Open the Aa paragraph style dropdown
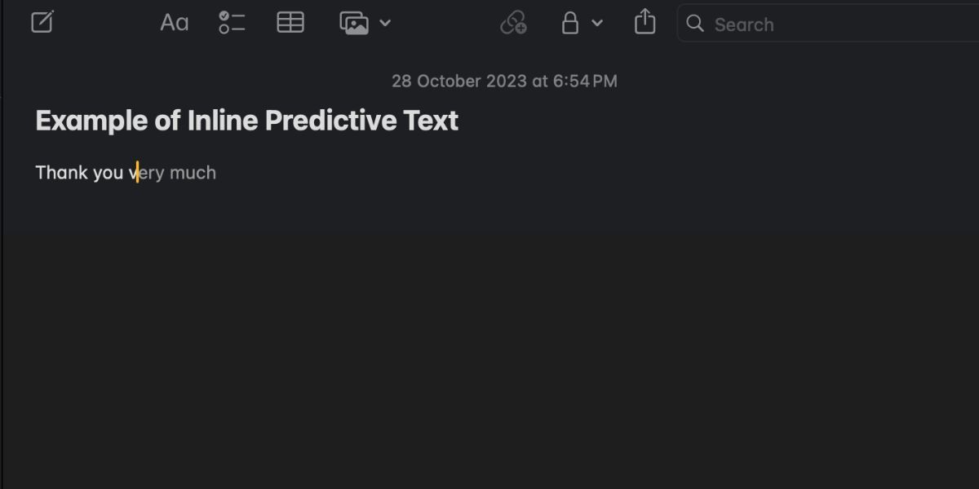 (x=173, y=22)
